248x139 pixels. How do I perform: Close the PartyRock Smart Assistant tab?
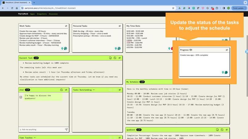(30, 2)
